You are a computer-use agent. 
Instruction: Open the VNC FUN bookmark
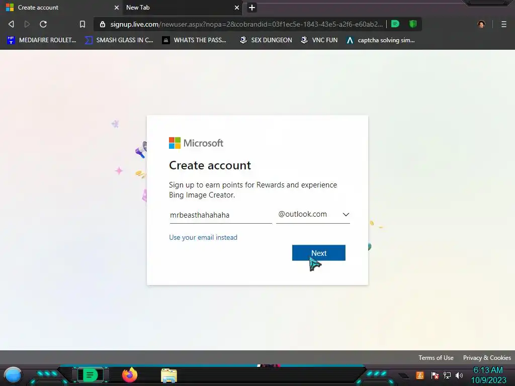pos(319,40)
